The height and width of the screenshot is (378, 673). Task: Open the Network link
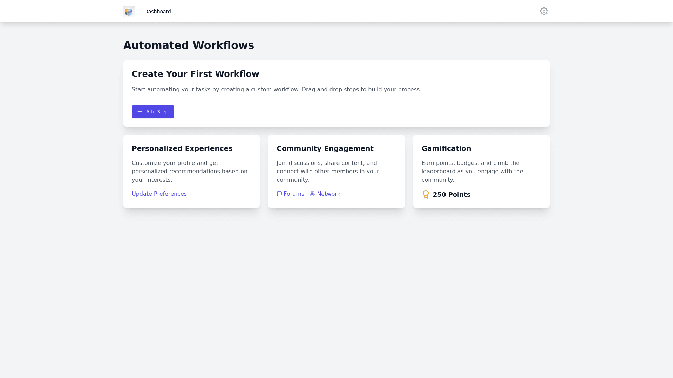point(328,194)
